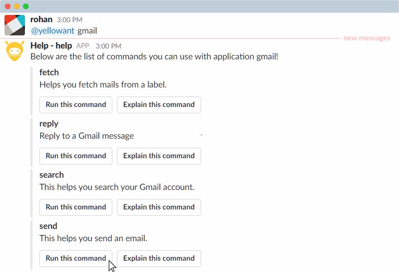Run the fetch command
The width and height of the screenshot is (399, 272).
click(x=76, y=105)
